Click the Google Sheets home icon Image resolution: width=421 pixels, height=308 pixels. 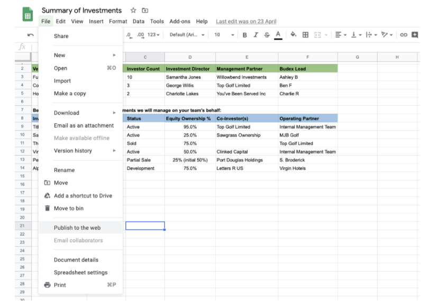28,14
